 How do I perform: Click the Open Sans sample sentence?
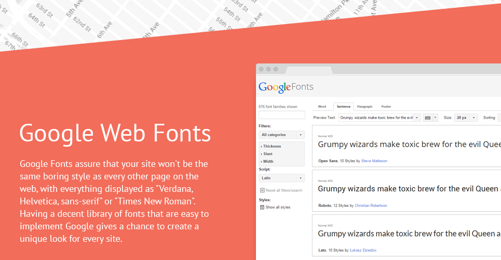(409, 145)
